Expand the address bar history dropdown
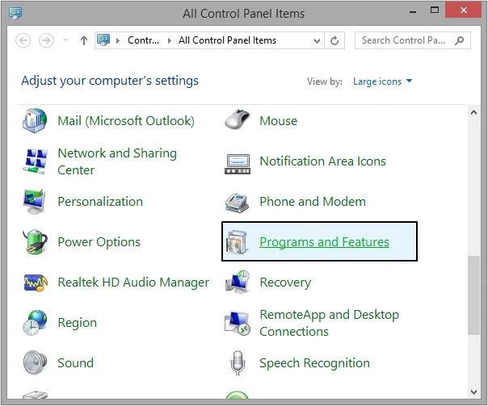Image resolution: width=488 pixels, height=406 pixels. point(318,40)
